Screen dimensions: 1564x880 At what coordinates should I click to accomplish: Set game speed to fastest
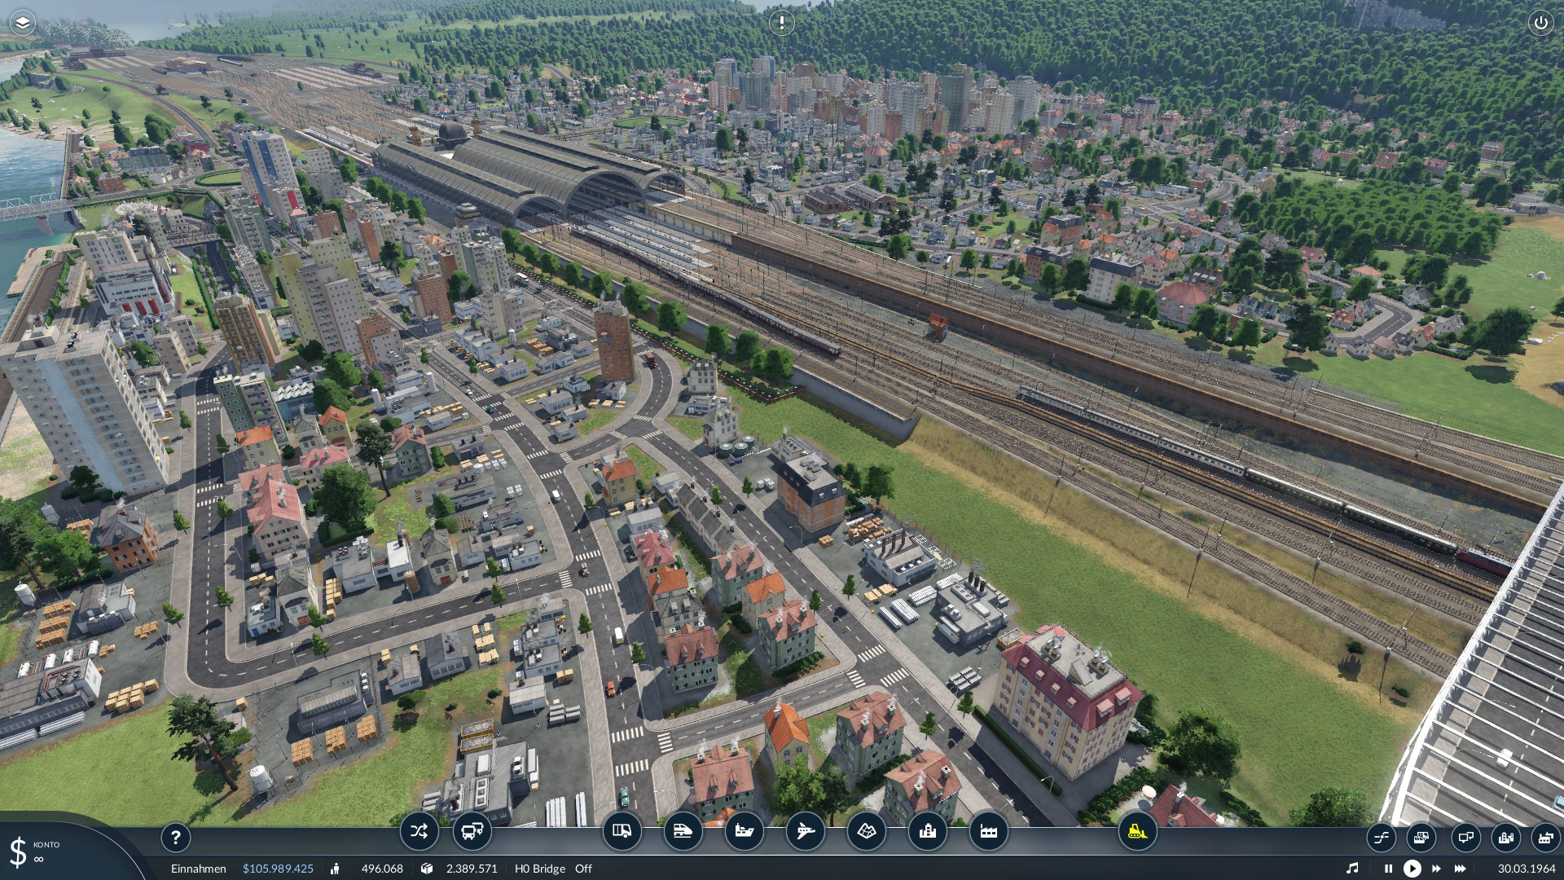tap(1461, 869)
